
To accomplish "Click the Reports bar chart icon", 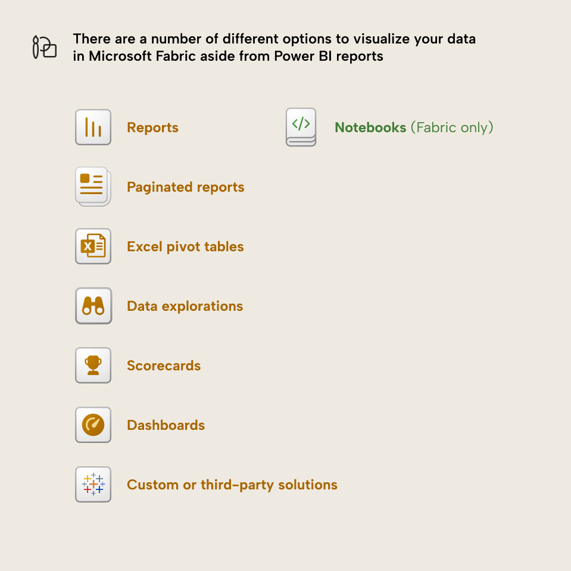I will 93,127.
